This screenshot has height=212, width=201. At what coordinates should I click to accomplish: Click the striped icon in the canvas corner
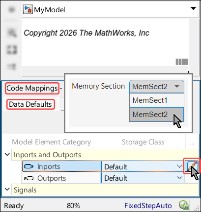(182, 62)
